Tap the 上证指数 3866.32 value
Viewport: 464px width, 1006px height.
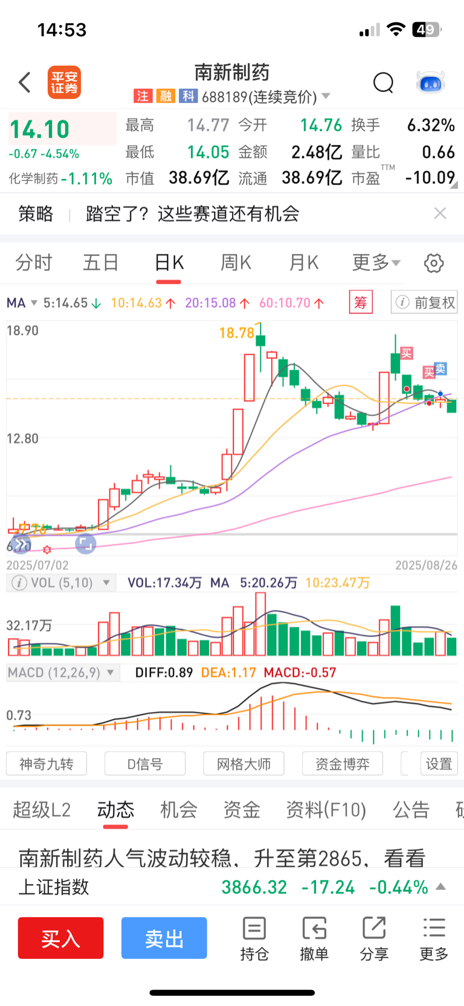point(254,887)
